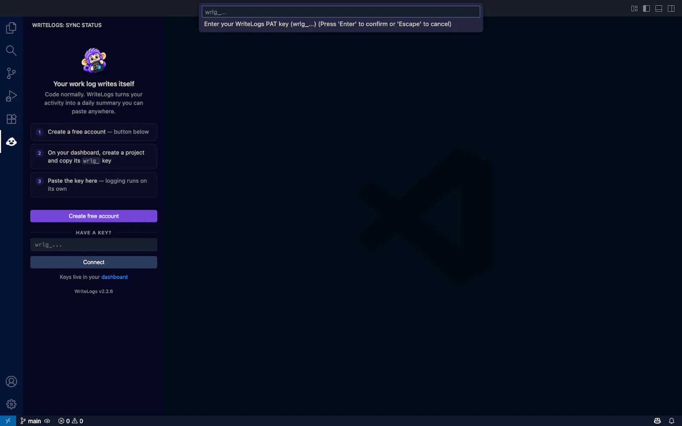Click the publish to cloud icon beside main
This screenshot has width=682, height=426.
47,421
